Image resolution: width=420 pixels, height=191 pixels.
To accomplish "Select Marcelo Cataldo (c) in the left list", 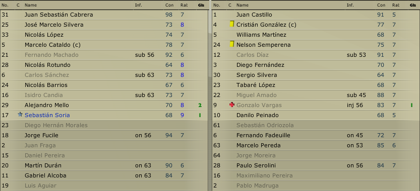I will [x=104, y=45].
